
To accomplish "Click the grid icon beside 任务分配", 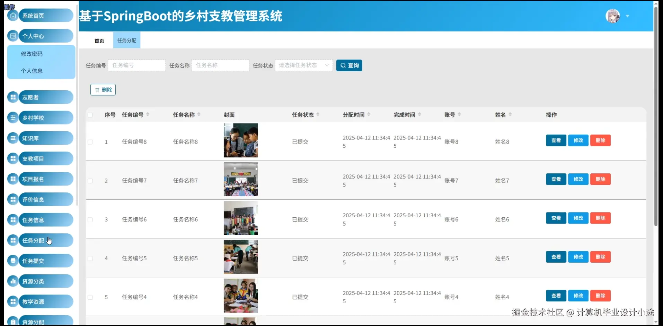I will click(13, 240).
